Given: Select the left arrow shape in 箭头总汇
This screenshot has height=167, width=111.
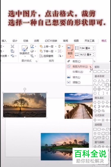Looking at the screenshot, I should (x=99, y=102).
